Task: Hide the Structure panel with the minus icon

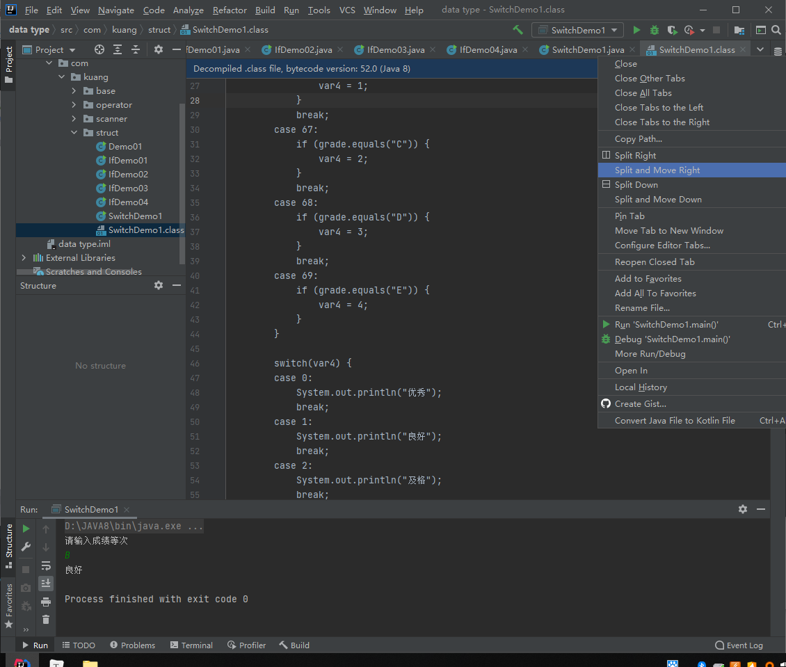Action: pos(177,285)
